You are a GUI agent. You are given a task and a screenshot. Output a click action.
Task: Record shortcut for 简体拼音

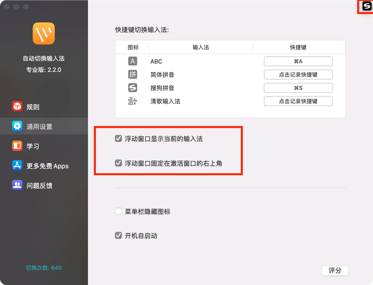(298, 75)
